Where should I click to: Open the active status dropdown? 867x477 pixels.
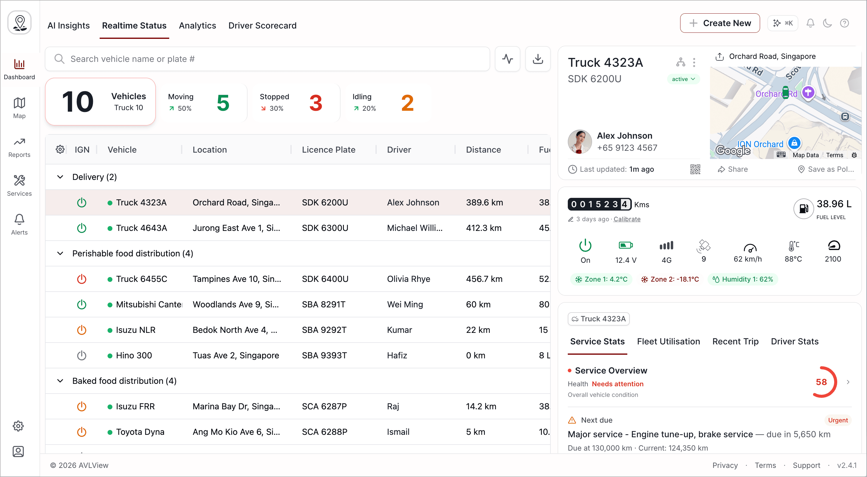pos(683,79)
